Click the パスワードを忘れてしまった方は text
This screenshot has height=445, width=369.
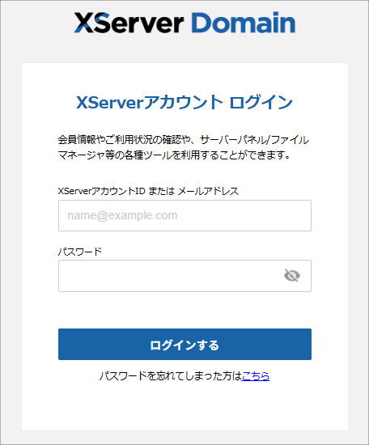(x=170, y=376)
